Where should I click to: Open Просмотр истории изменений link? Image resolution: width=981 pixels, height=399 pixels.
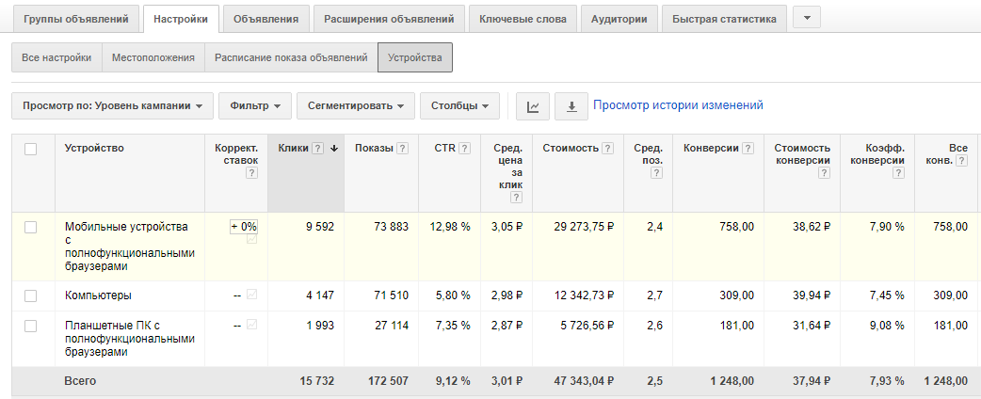click(678, 105)
